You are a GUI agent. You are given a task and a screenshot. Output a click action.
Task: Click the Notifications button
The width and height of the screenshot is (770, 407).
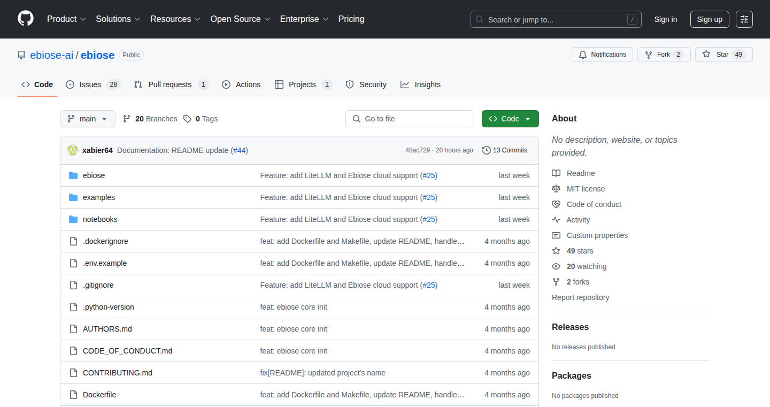point(603,55)
